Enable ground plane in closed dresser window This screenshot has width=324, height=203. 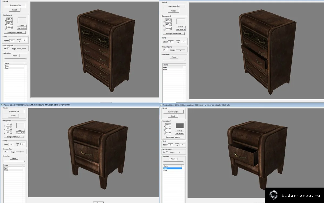pos(8,48)
